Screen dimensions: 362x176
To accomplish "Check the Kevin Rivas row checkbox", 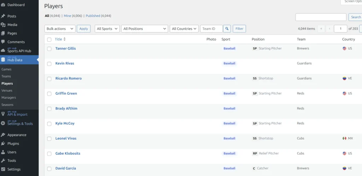I will click(x=49, y=64).
